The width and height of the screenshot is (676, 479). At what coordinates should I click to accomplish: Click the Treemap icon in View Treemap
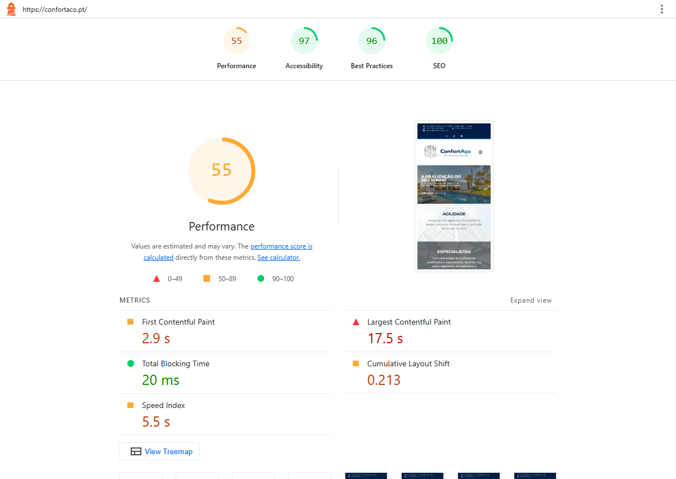click(x=136, y=451)
